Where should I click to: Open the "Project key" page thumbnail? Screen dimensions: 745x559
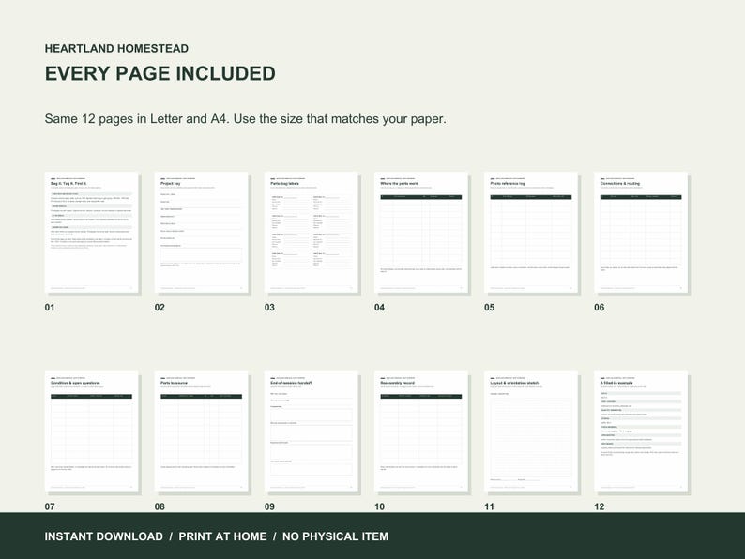pos(202,233)
